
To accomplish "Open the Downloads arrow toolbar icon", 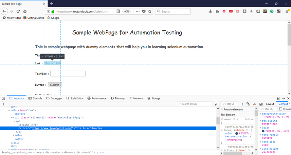I will pyautogui.click(x=210, y=11).
